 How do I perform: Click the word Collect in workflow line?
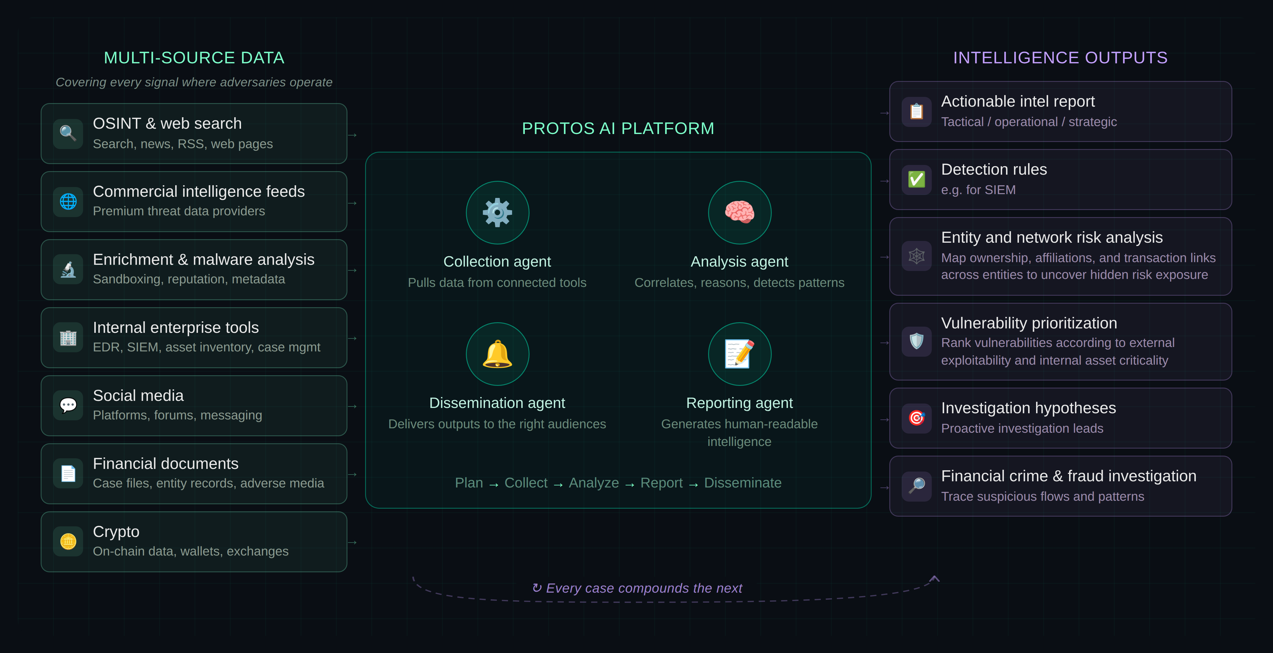click(x=526, y=482)
